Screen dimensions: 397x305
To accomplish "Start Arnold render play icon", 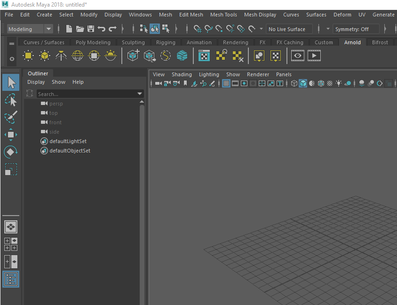I will 314,56.
